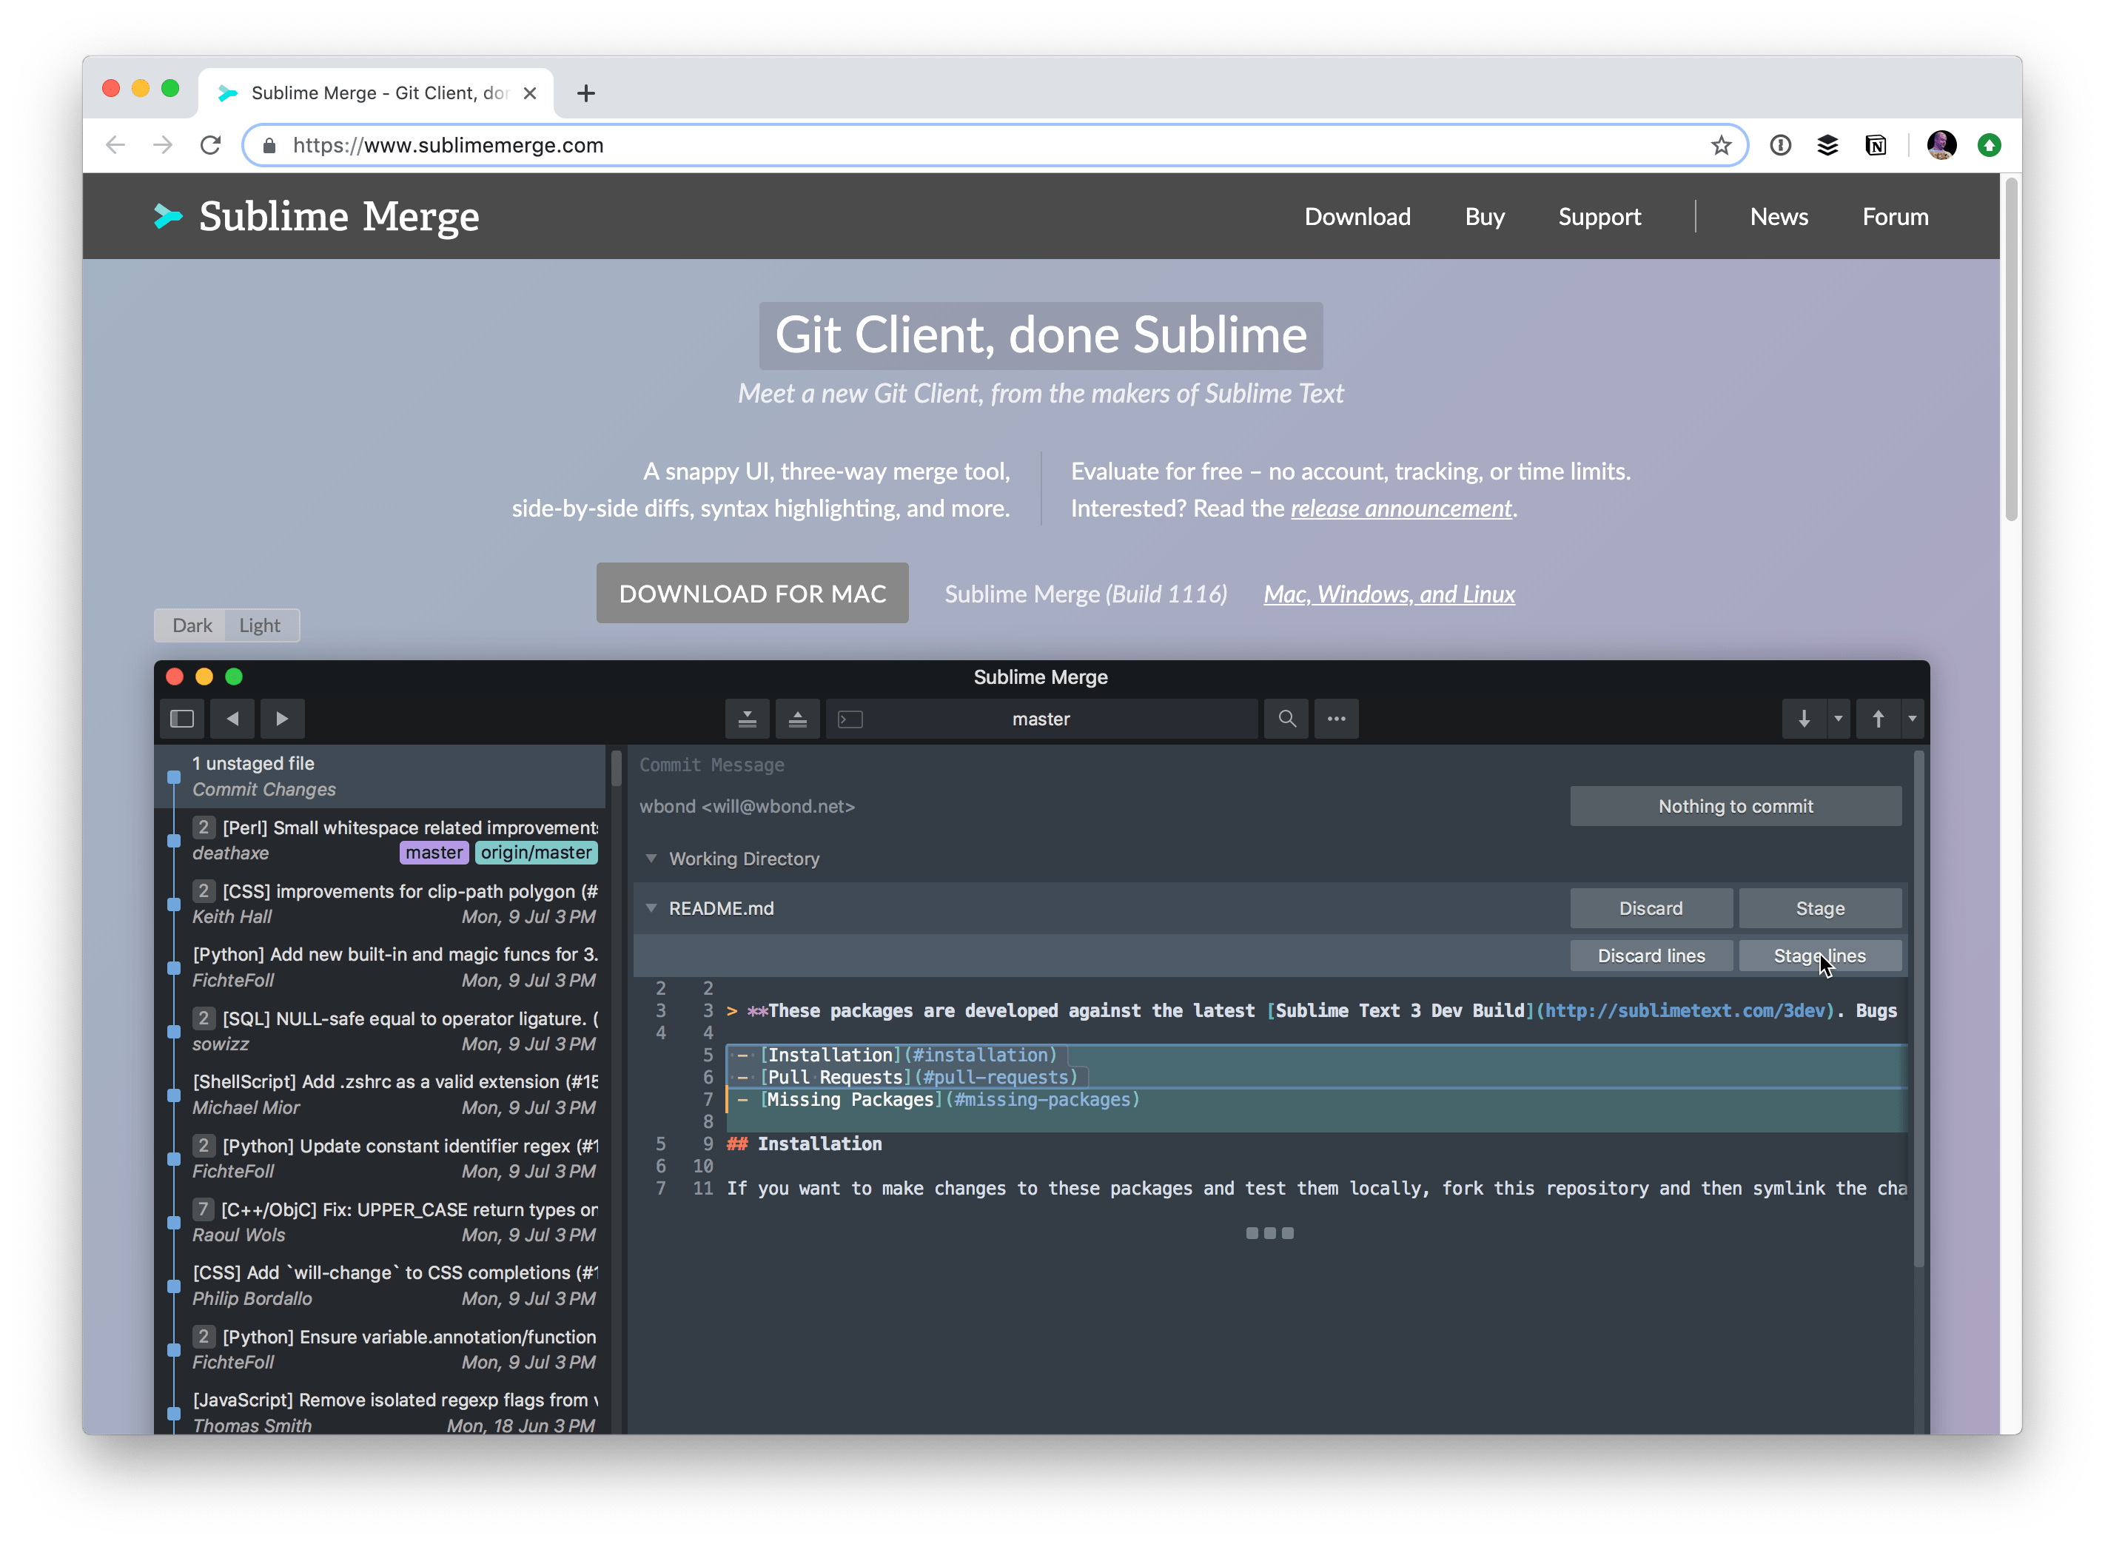Reload the page with refresh icon
The image size is (2105, 1544).
(x=211, y=145)
